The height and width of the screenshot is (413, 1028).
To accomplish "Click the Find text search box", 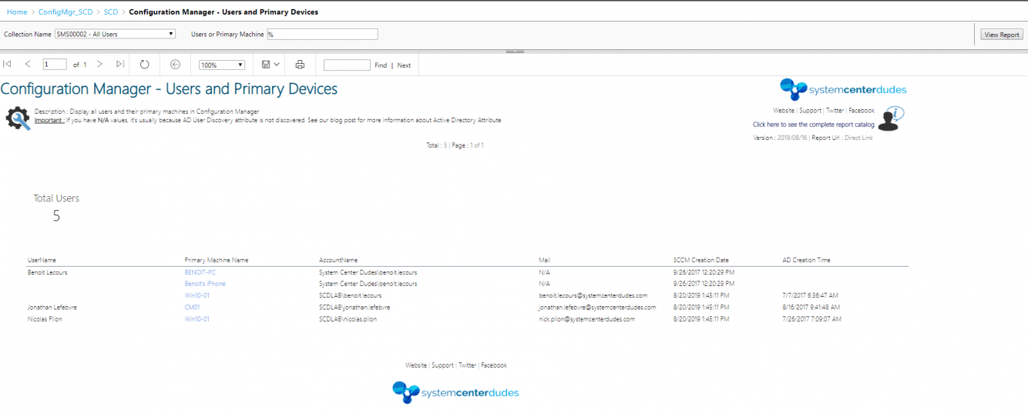I will (x=347, y=65).
